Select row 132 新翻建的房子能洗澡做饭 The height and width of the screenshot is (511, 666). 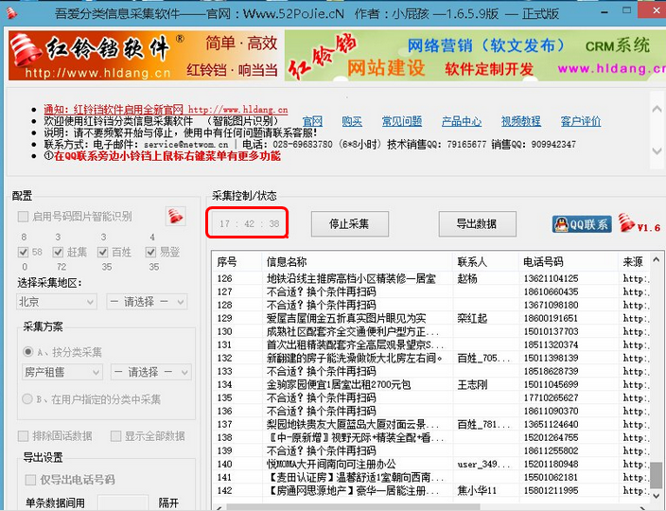[x=430, y=358]
